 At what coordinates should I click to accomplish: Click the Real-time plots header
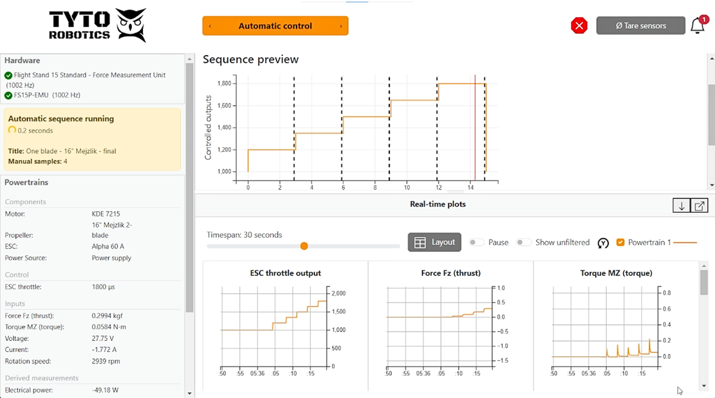pos(437,204)
